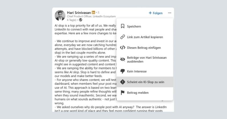Screen dimensions: 227x119
Task: Click the gold LinkedIn badge beside the name
Action: pyautogui.click(x=94, y=12)
